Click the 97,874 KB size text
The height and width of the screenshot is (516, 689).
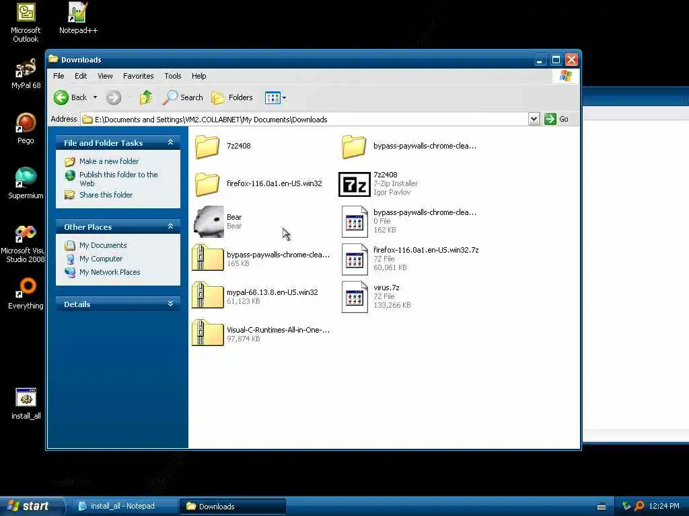244,339
